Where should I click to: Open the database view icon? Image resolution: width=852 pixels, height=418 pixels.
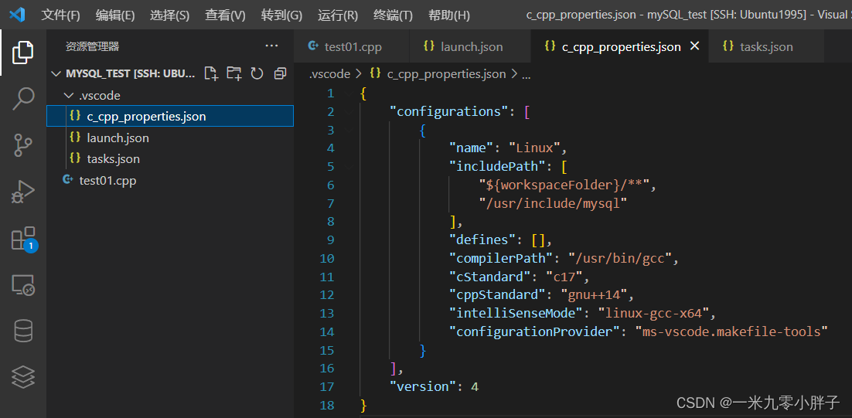[23, 331]
